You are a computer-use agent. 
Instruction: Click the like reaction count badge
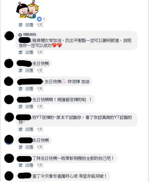(x=41, y=19)
